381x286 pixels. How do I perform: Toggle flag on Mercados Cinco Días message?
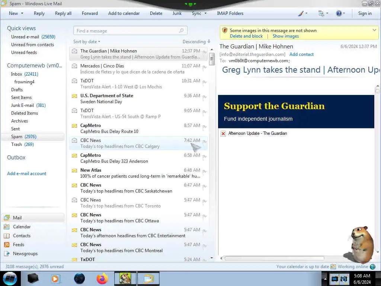point(205,67)
